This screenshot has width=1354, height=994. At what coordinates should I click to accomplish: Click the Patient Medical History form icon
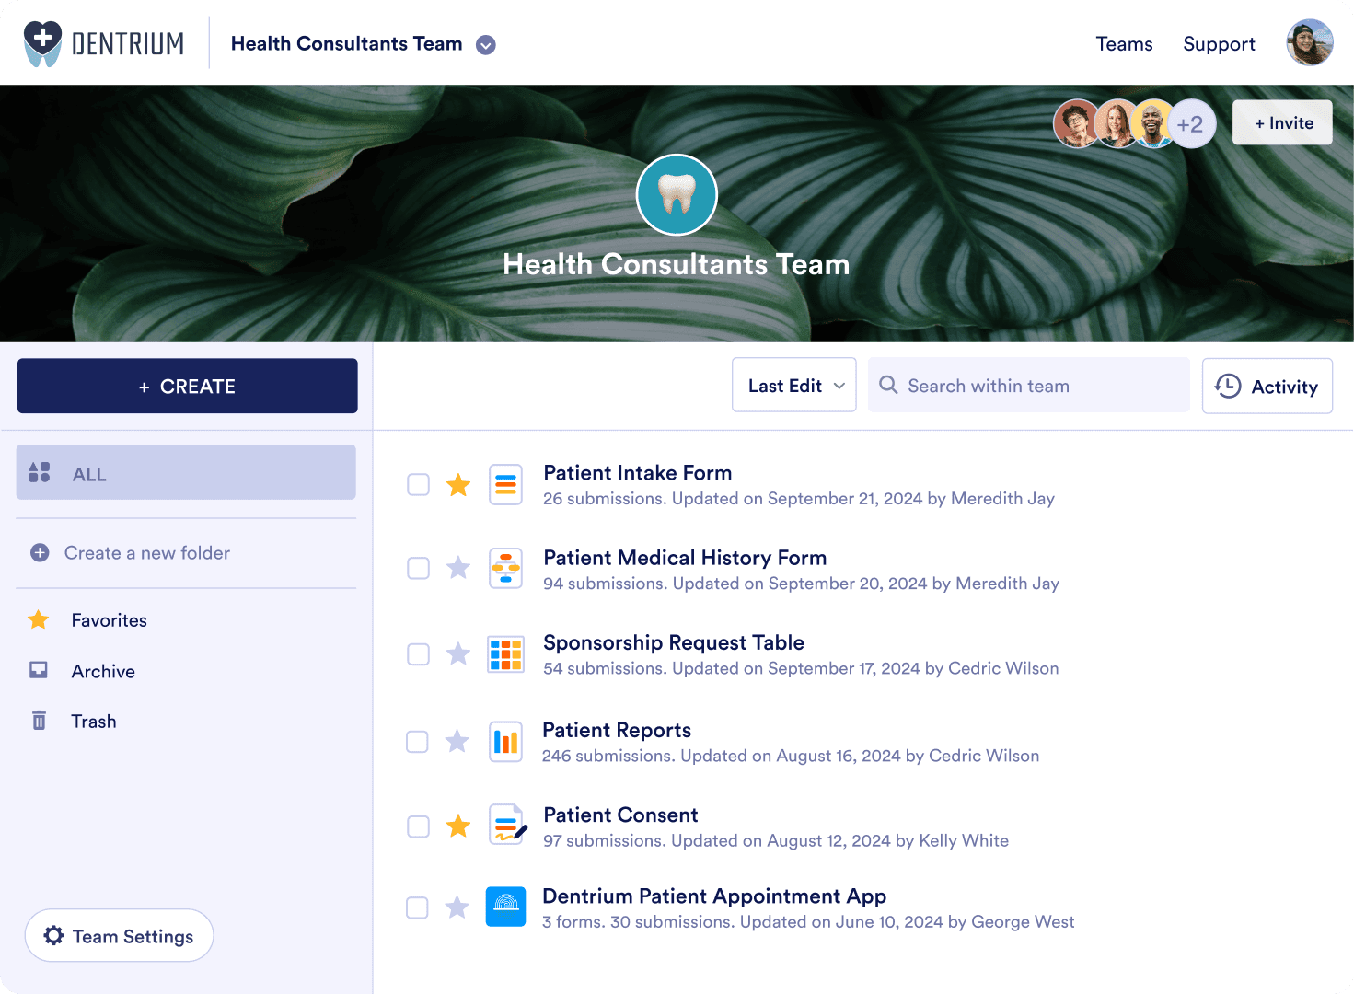coord(505,568)
